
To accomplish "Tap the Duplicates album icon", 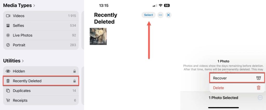I will pos(8,91).
